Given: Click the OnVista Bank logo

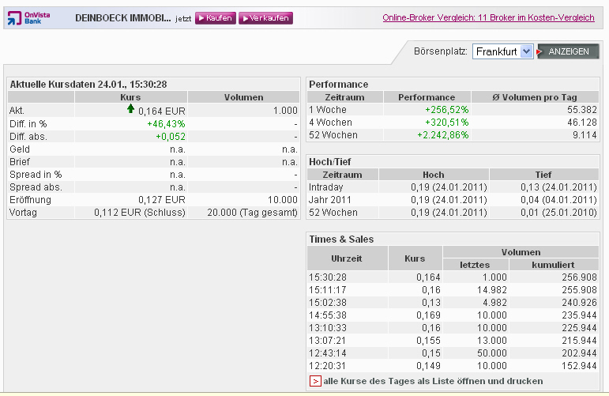Looking at the screenshot, I should (30, 17).
